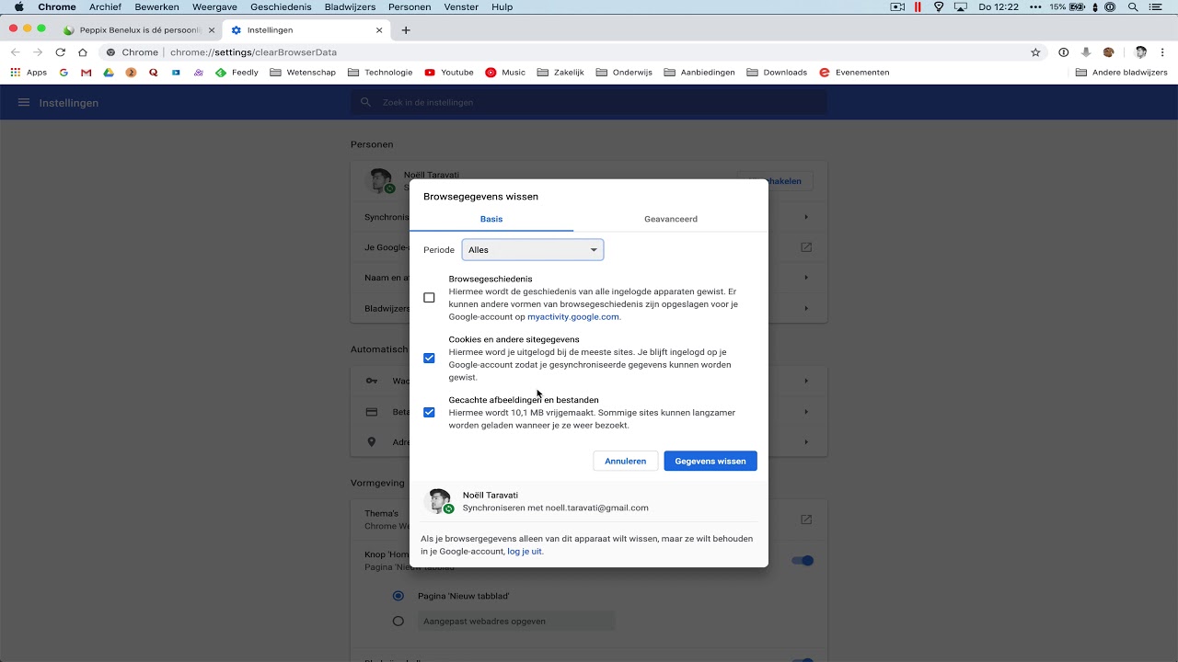Open the Zakelijk bookmark folder
The width and height of the screenshot is (1178, 662).
(560, 73)
